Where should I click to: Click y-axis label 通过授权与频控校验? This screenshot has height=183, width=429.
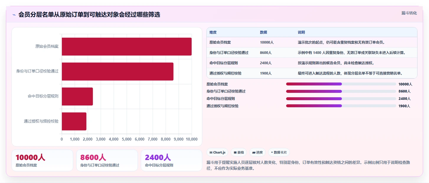pyautogui.click(x=41, y=121)
